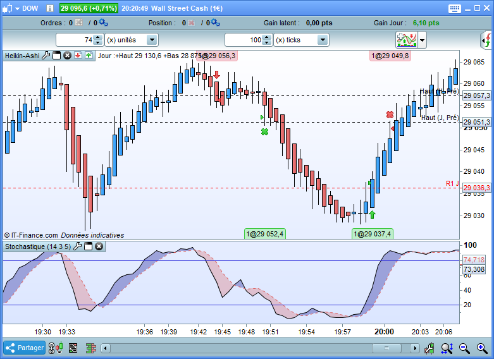Viewport: 494px width, 359px height.
Task: Decrease quantity 74 with down stepper
Action: click(98, 43)
